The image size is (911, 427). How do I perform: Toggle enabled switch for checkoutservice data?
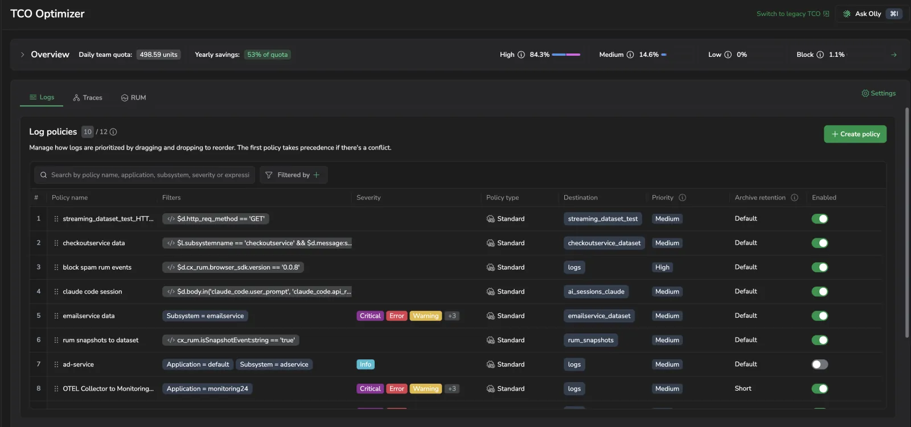(x=820, y=243)
